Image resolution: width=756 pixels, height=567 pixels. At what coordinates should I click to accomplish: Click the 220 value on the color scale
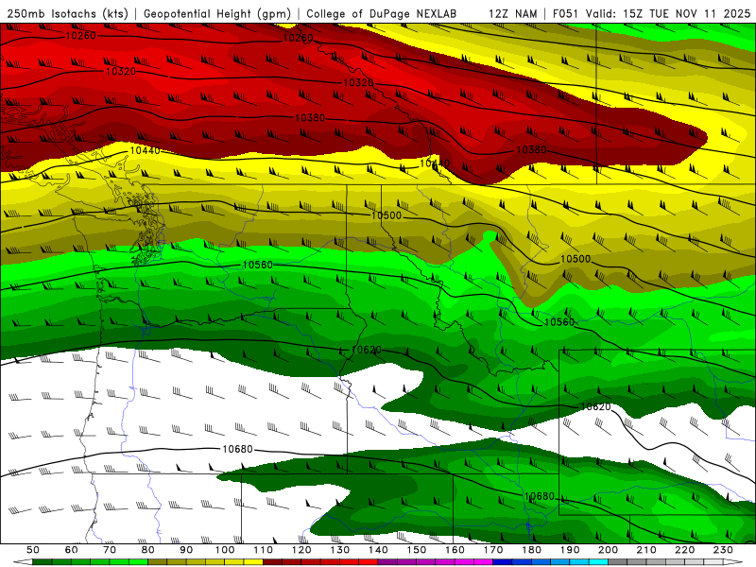(685, 550)
